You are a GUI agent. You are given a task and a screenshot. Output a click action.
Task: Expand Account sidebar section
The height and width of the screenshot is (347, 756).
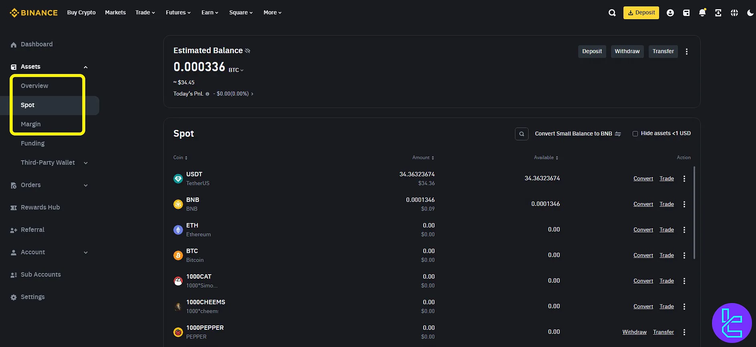pos(85,253)
